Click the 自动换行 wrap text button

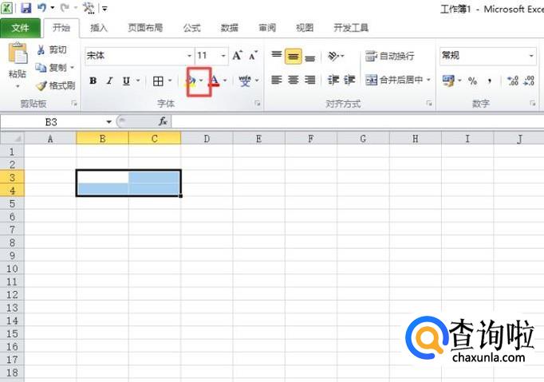click(390, 56)
